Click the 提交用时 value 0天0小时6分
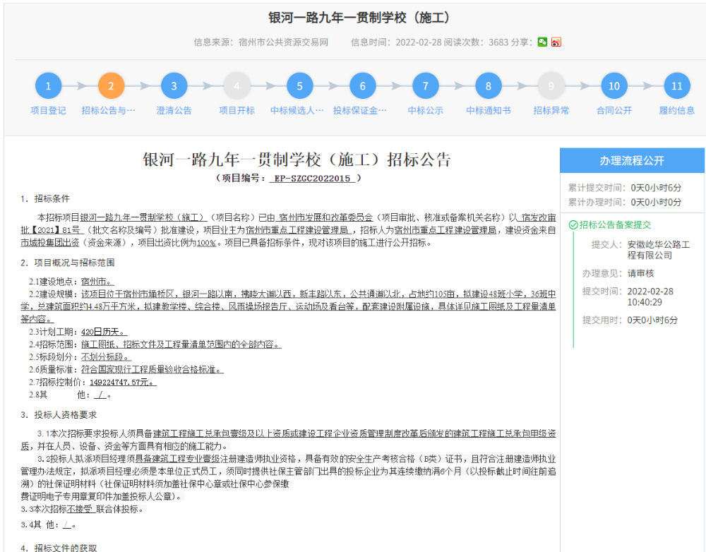 point(652,320)
